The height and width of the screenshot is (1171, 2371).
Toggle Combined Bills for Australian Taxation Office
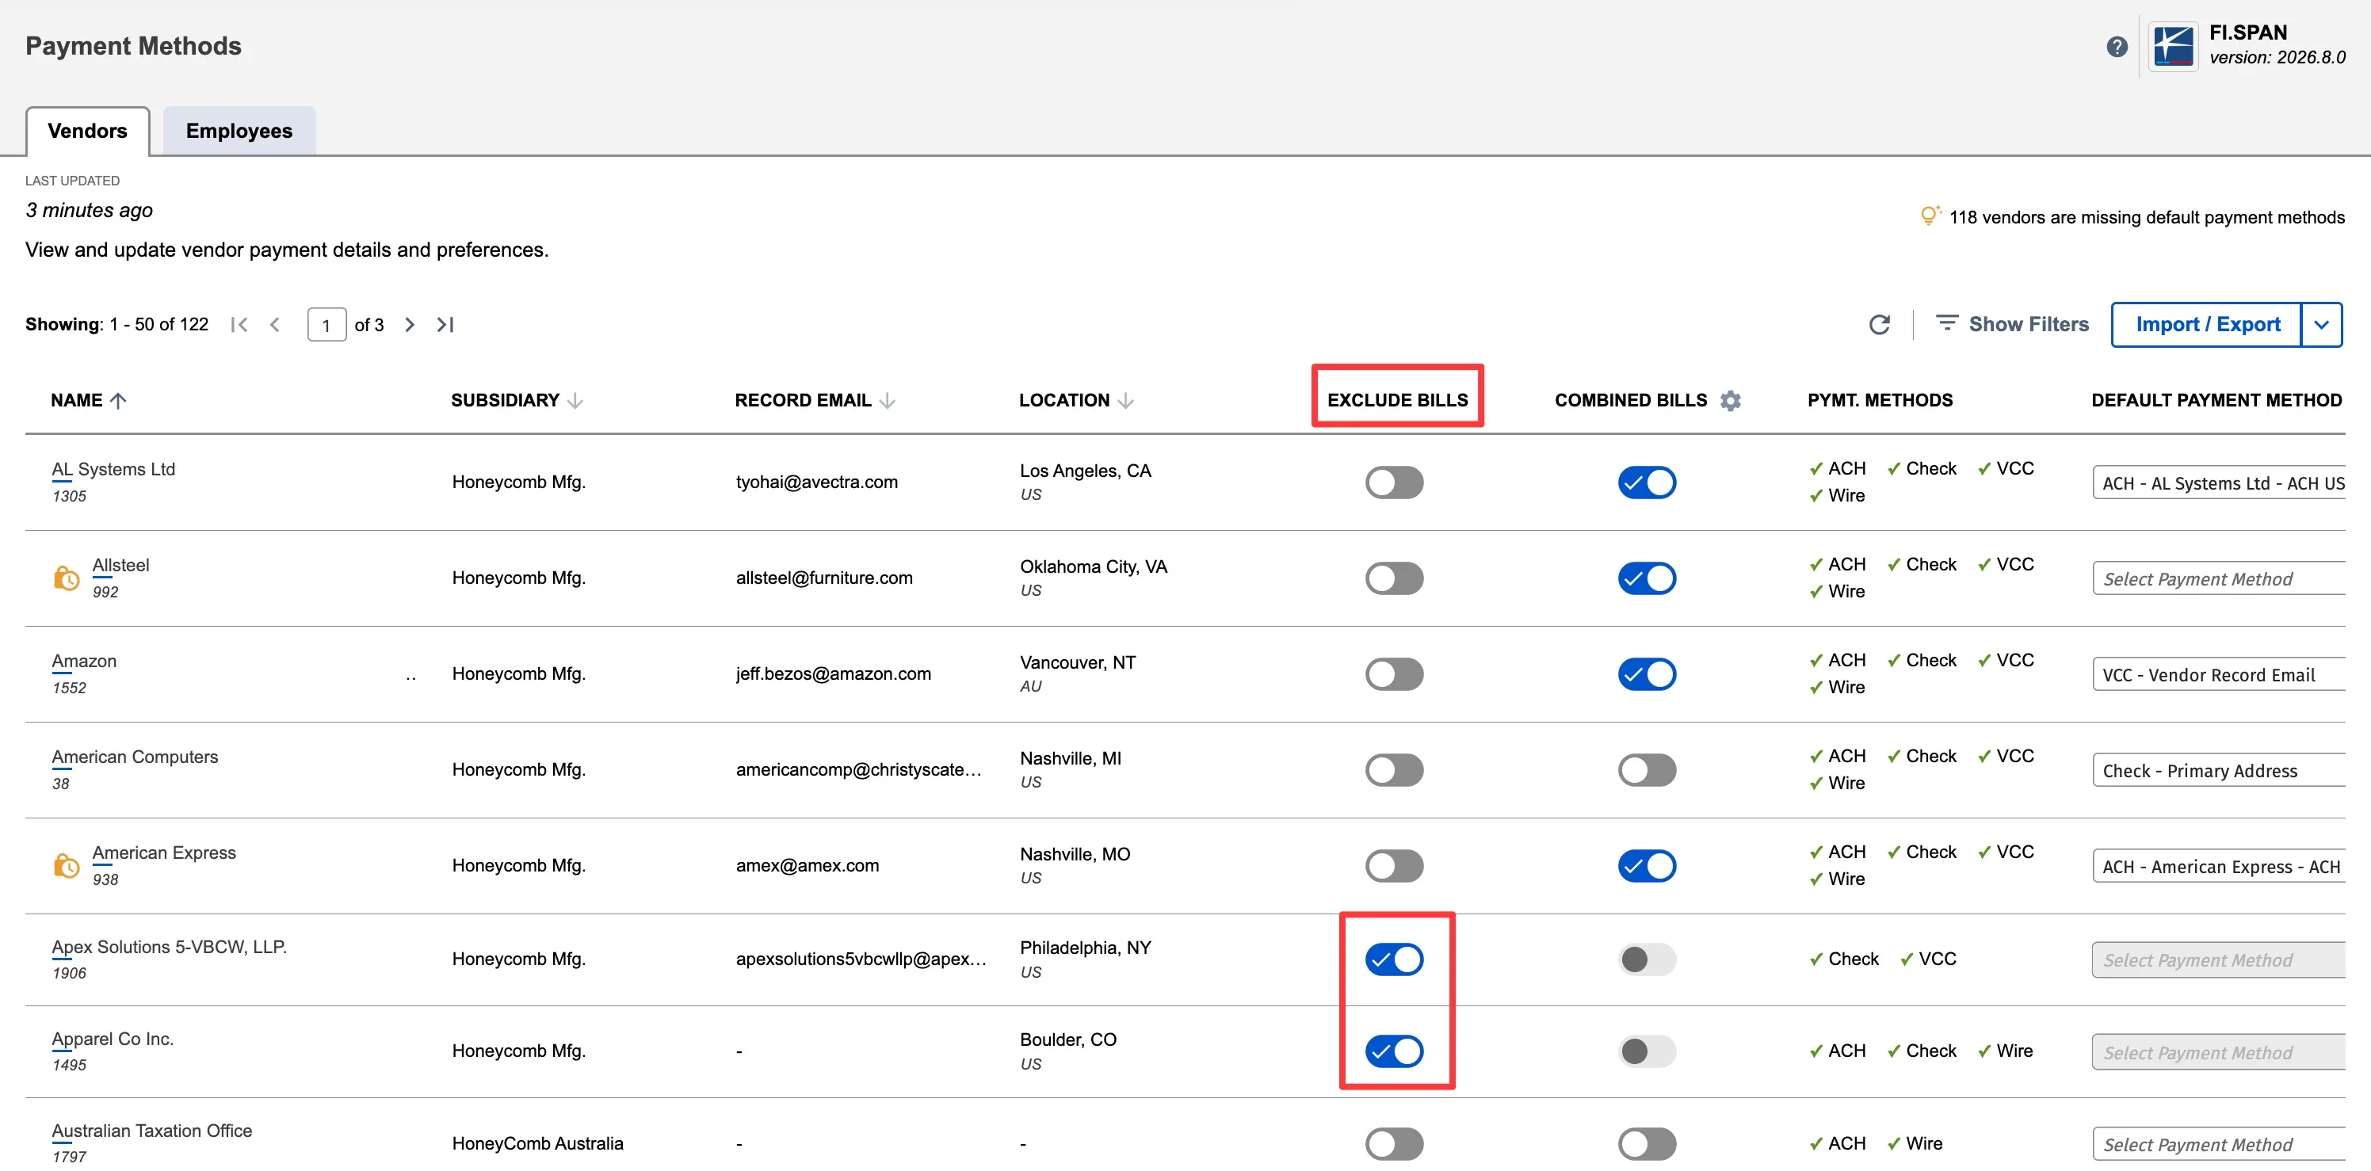[1647, 1143]
